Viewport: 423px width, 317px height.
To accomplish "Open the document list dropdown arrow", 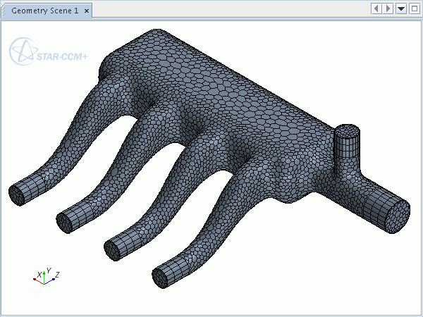I will [x=401, y=8].
